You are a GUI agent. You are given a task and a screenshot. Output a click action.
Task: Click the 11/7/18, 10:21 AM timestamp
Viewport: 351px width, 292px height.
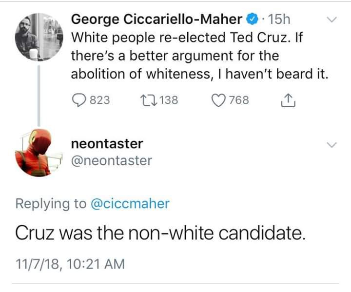[70, 264]
